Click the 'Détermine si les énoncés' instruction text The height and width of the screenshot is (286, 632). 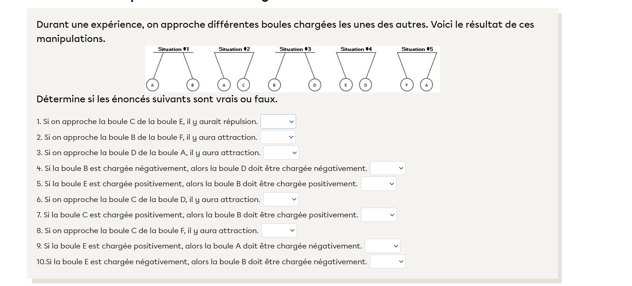(157, 99)
